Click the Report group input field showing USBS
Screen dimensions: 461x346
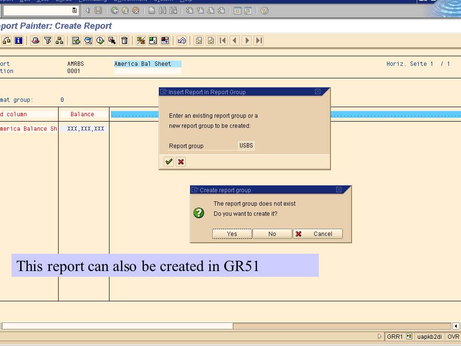click(246, 146)
